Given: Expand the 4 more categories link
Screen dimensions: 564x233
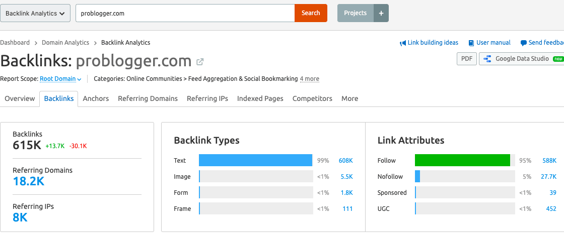Looking at the screenshot, I should coord(309,79).
